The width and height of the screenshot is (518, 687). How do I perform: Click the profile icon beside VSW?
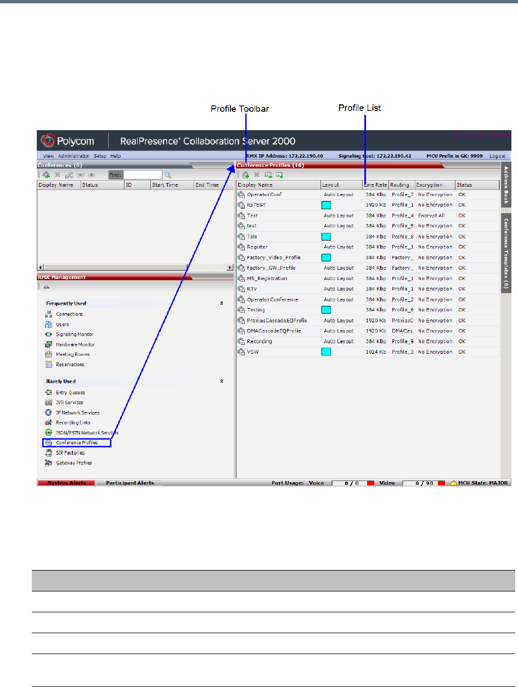click(241, 352)
